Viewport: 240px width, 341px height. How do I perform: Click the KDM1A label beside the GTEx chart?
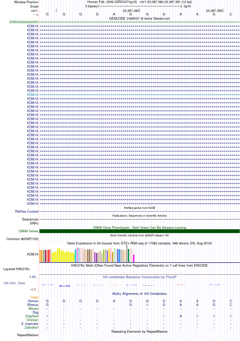tap(33, 254)
